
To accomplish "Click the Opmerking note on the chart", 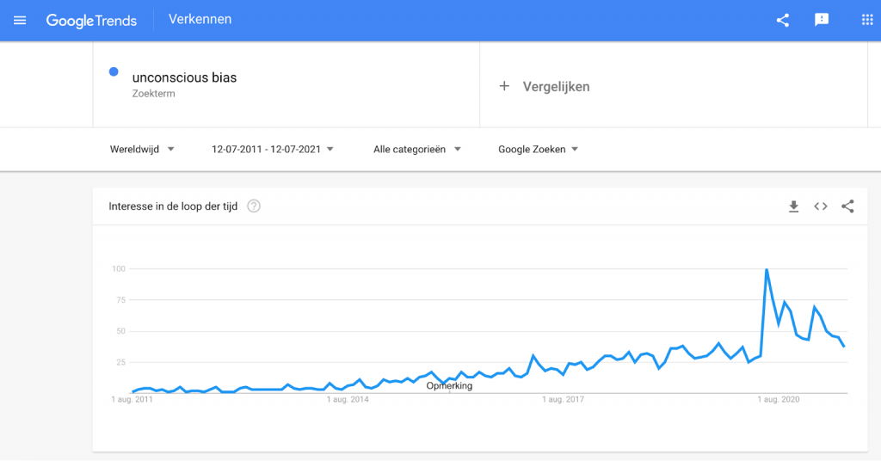I will pos(449,386).
